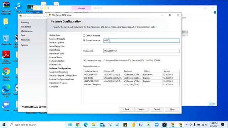Click the Evaluation edition cell
The height and width of the screenshot is (128, 228).
click(152, 75)
